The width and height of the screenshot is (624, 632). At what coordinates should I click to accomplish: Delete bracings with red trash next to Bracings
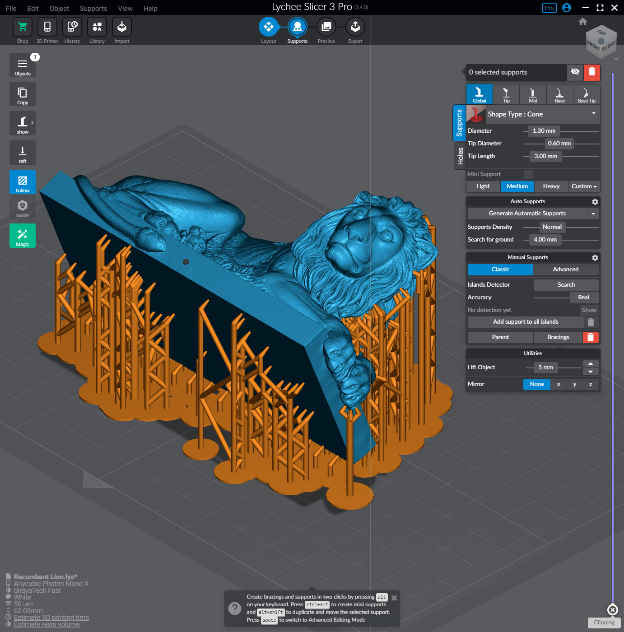coord(591,337)
